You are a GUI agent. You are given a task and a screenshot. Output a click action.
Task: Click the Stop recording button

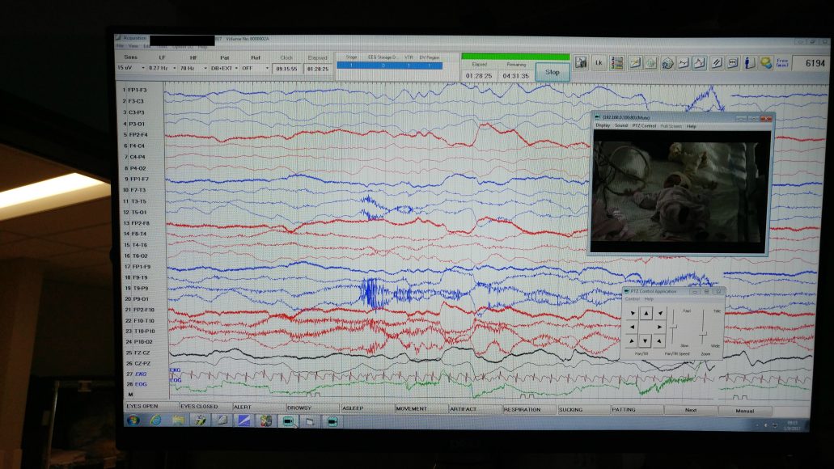[552, 72]
